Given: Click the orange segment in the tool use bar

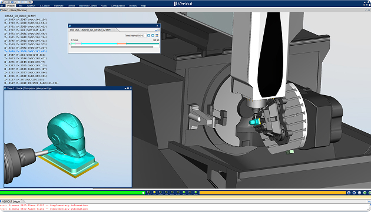Looking at the screenshot, I should [x=122, y=43].
